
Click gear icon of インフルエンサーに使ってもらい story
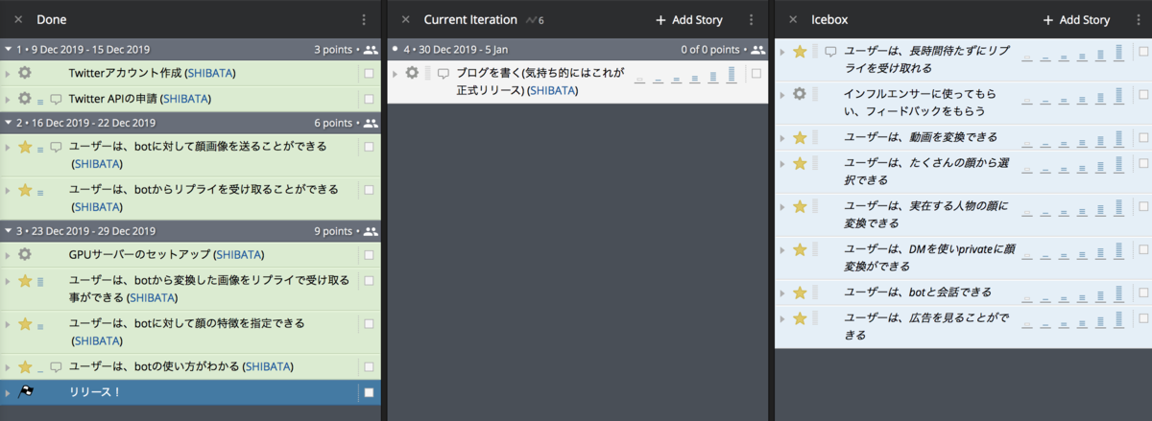pyautogui.click(x=800, y=94)
